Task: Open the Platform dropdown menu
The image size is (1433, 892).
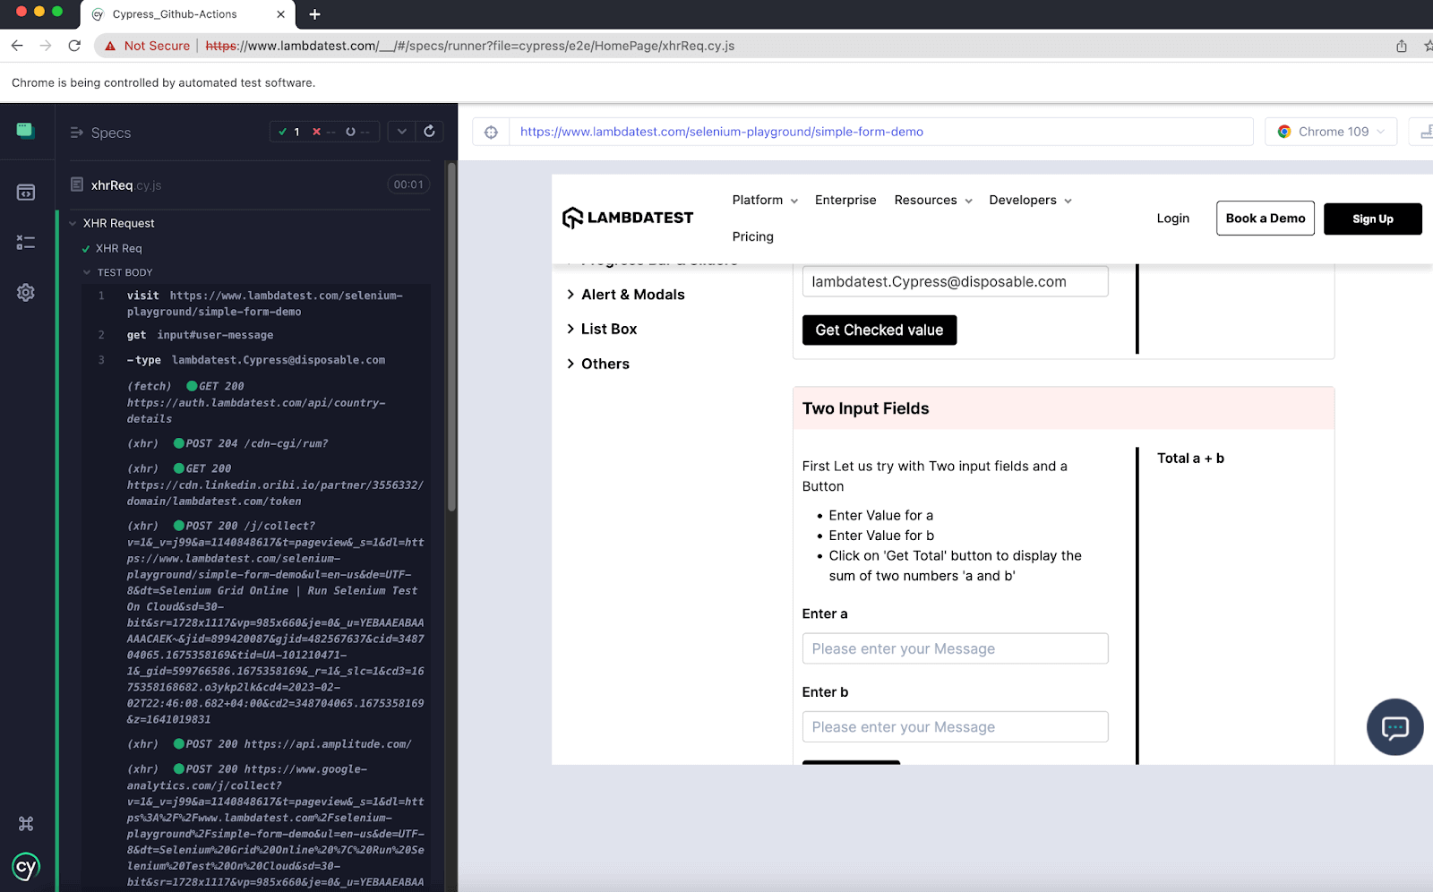Action: pos(765,200)
